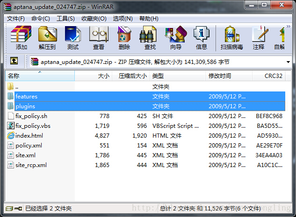The width and height of the screenshot is (296, 217).
Task: Open the 选项(N) menu
Action: coord(123,19)
